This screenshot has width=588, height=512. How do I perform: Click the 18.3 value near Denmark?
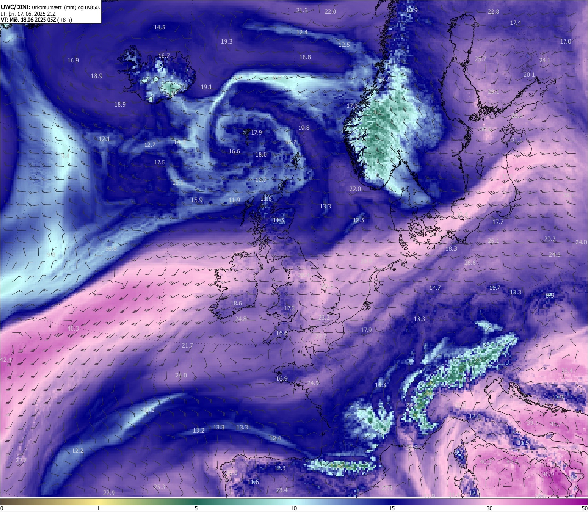451,248
